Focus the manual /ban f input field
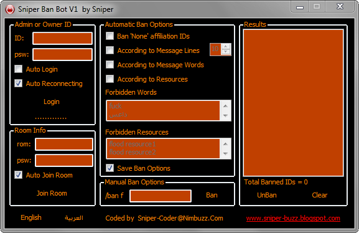Viewport: 359px width, 233px height. [161, 196]
